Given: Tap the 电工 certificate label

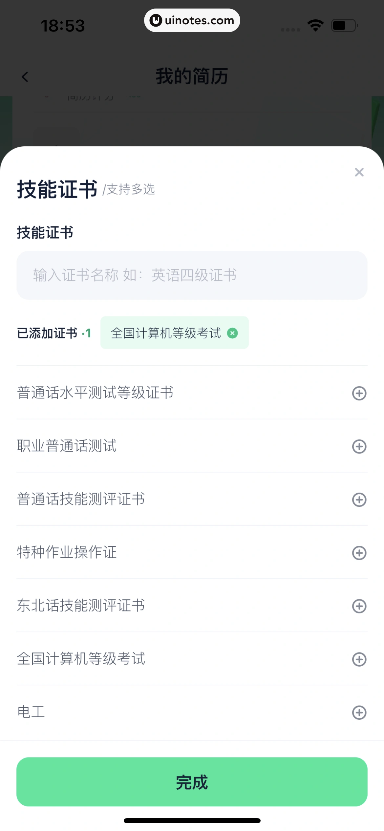Looking at the screenshot, I should (x=31, y=712).
